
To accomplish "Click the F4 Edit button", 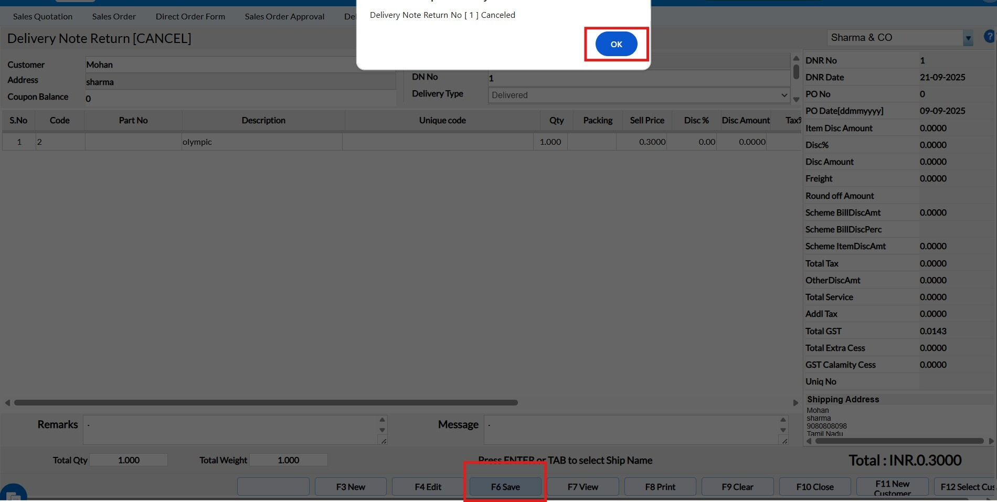I will click(428, 487).
